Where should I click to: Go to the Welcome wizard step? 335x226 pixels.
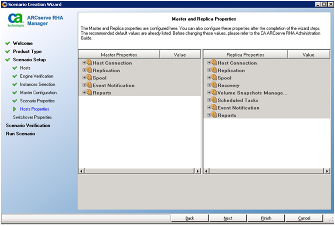click(x=23, y=43)
